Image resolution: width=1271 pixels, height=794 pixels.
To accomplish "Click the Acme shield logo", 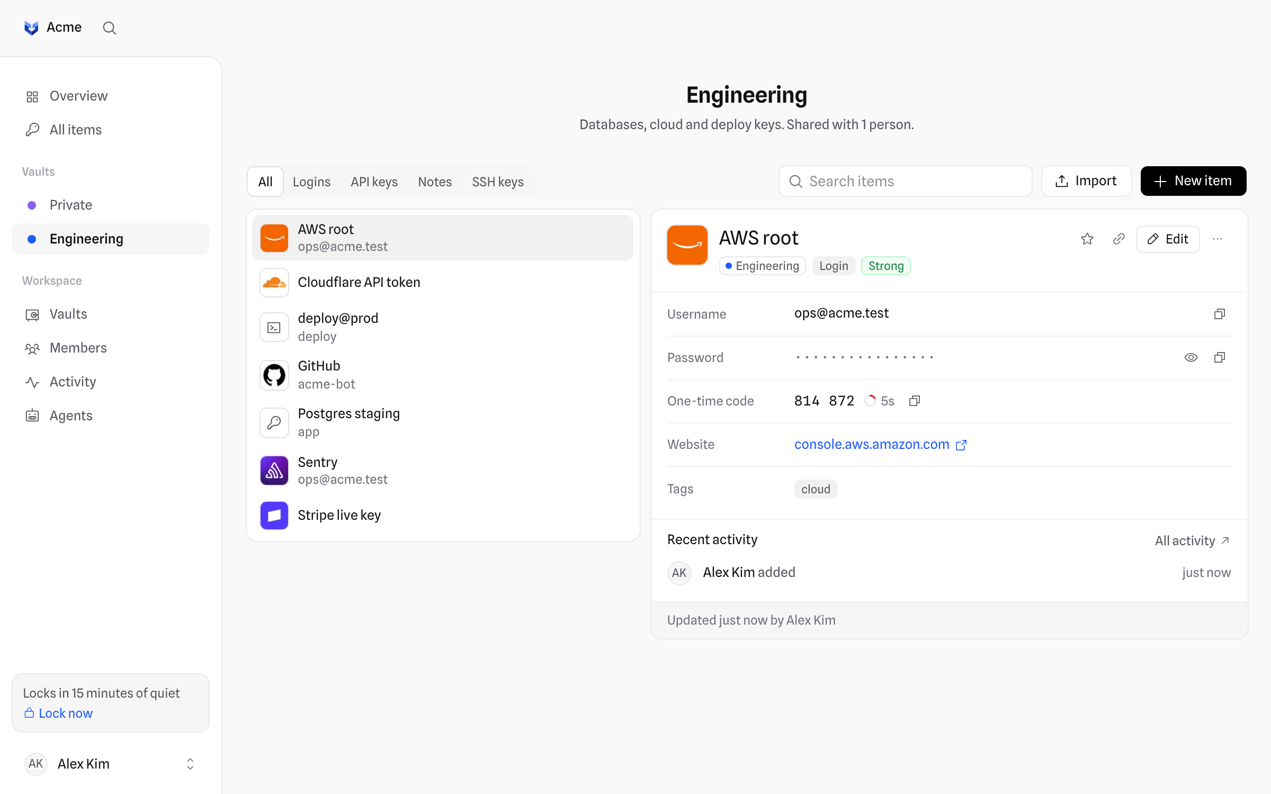I will (x=31, y=28).
